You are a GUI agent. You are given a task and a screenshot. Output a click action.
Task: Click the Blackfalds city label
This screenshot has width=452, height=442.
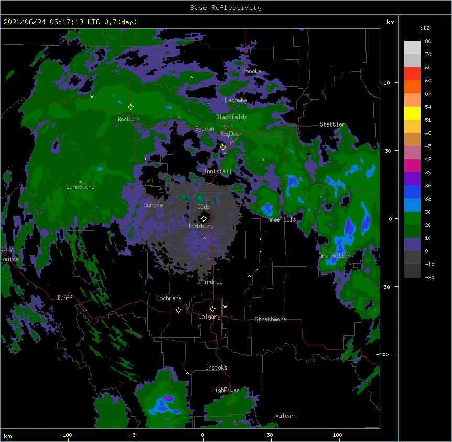coord(231,117)
